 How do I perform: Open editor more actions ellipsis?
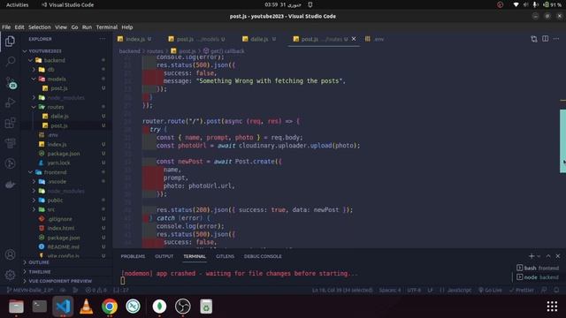(556, 39)
